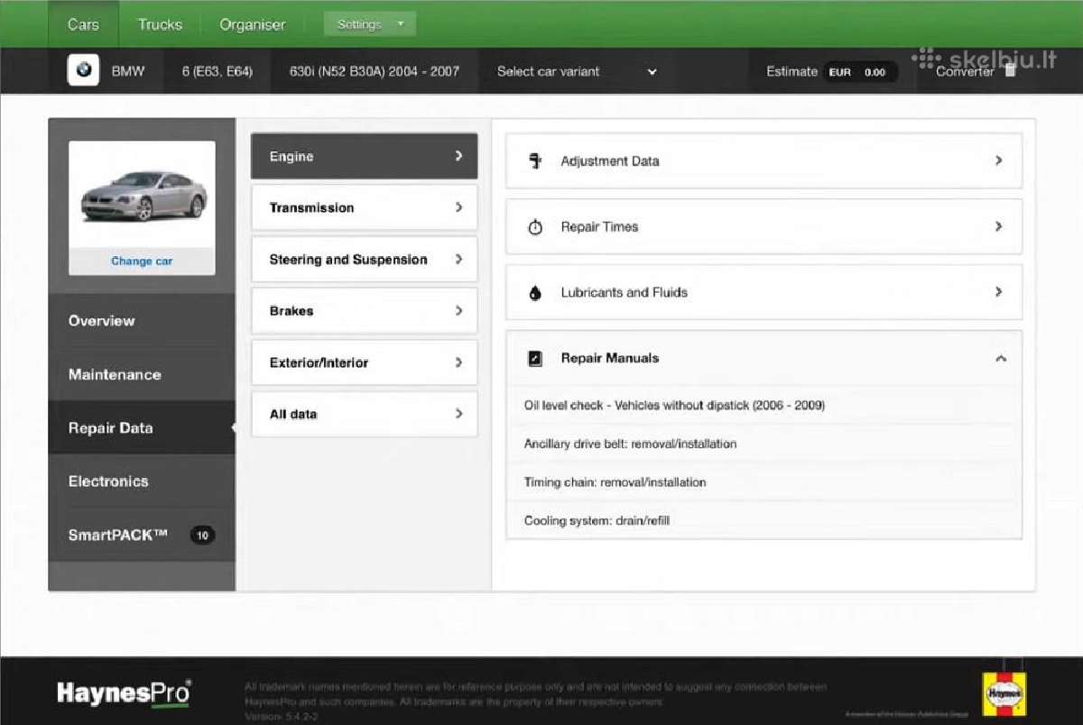Open SmartPACK in the sidebar
The image size is (1083, 725).
coord(142,535)
